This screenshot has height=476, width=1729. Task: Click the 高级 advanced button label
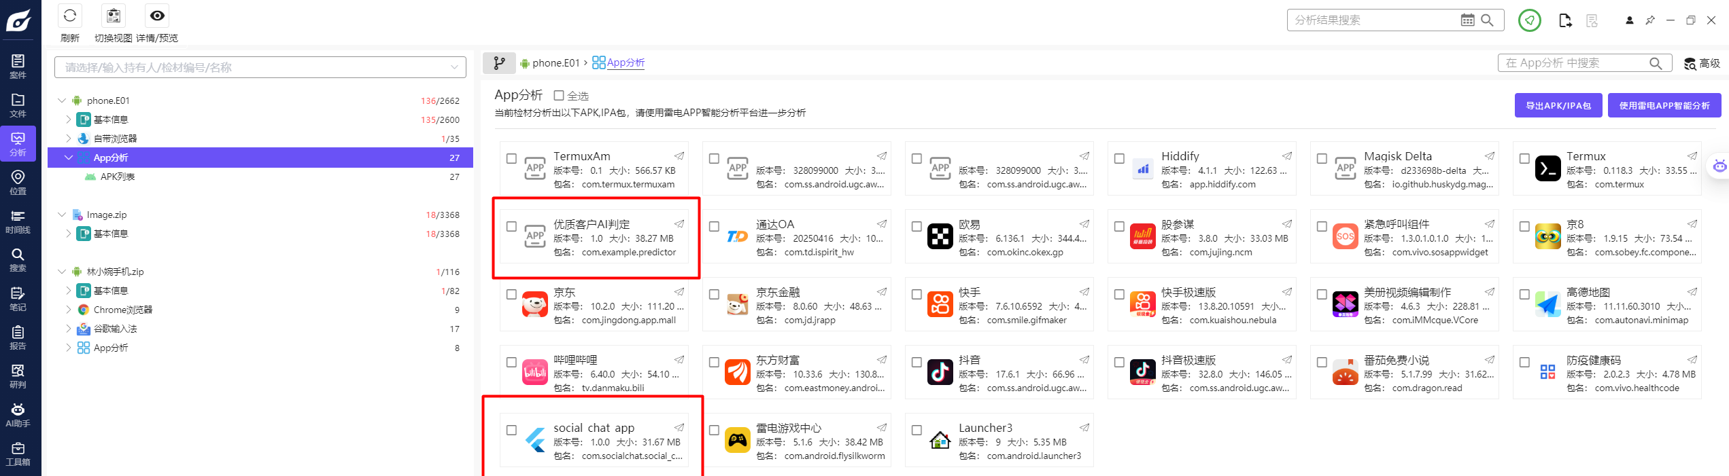[1709, 64]
